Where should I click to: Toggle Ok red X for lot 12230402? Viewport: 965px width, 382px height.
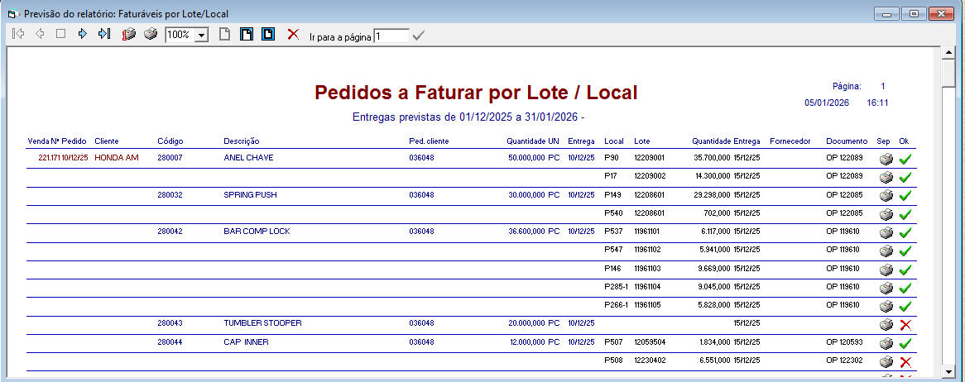point(905,362)
